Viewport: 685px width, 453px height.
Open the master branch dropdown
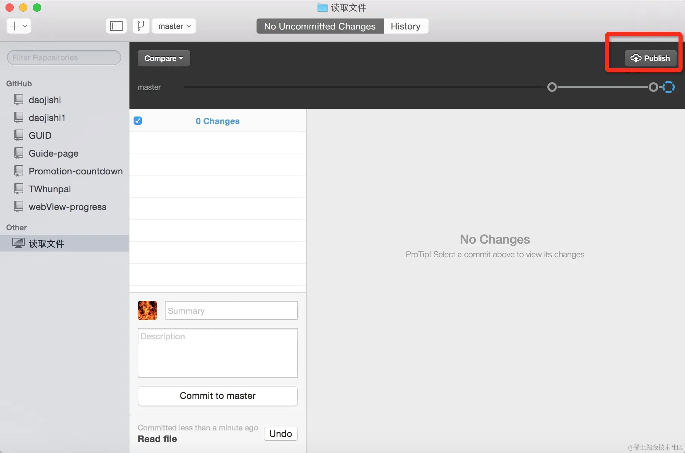[x=174, y=26]
